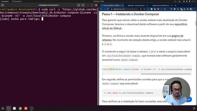This screenshot has width=197, height=111.
Task: Click the inline '1.26.0' after 'a versão estável mais atual é a'
Action: point(108,44)
